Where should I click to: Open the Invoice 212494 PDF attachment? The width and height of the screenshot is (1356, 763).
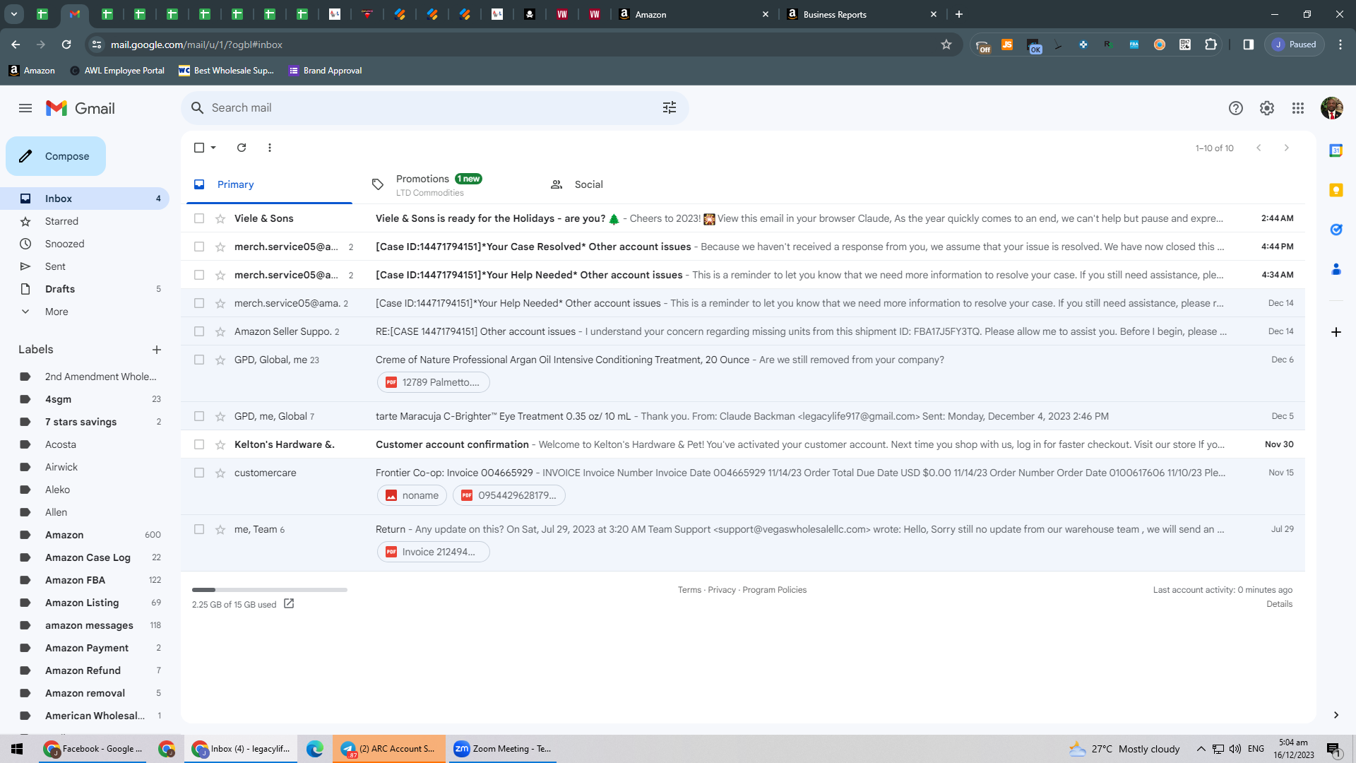(433, 552)
